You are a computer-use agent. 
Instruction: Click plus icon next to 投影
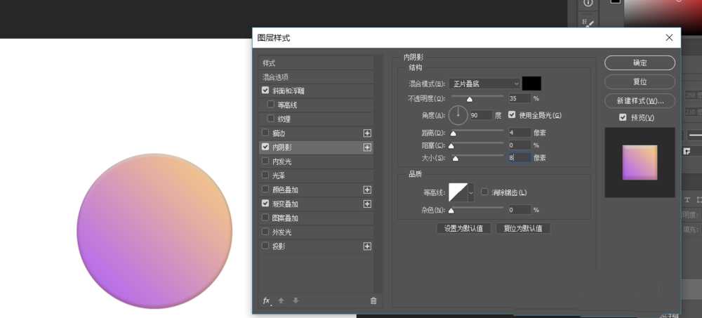[x=366, y=246]
